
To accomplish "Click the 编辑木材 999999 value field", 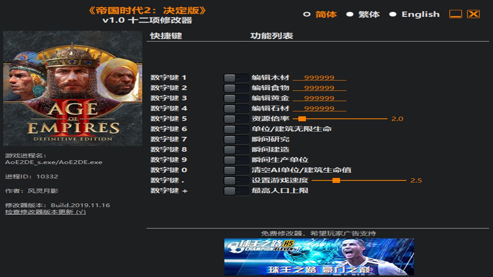I will (x=319, y=77).
